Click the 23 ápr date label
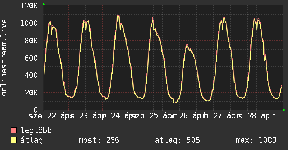The height and width of the screenshot is (150, 288). pyautogui.click(x=91, y=115)
